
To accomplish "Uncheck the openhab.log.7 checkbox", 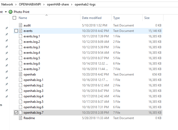I will pyautogui.click(x=16, y=113).
